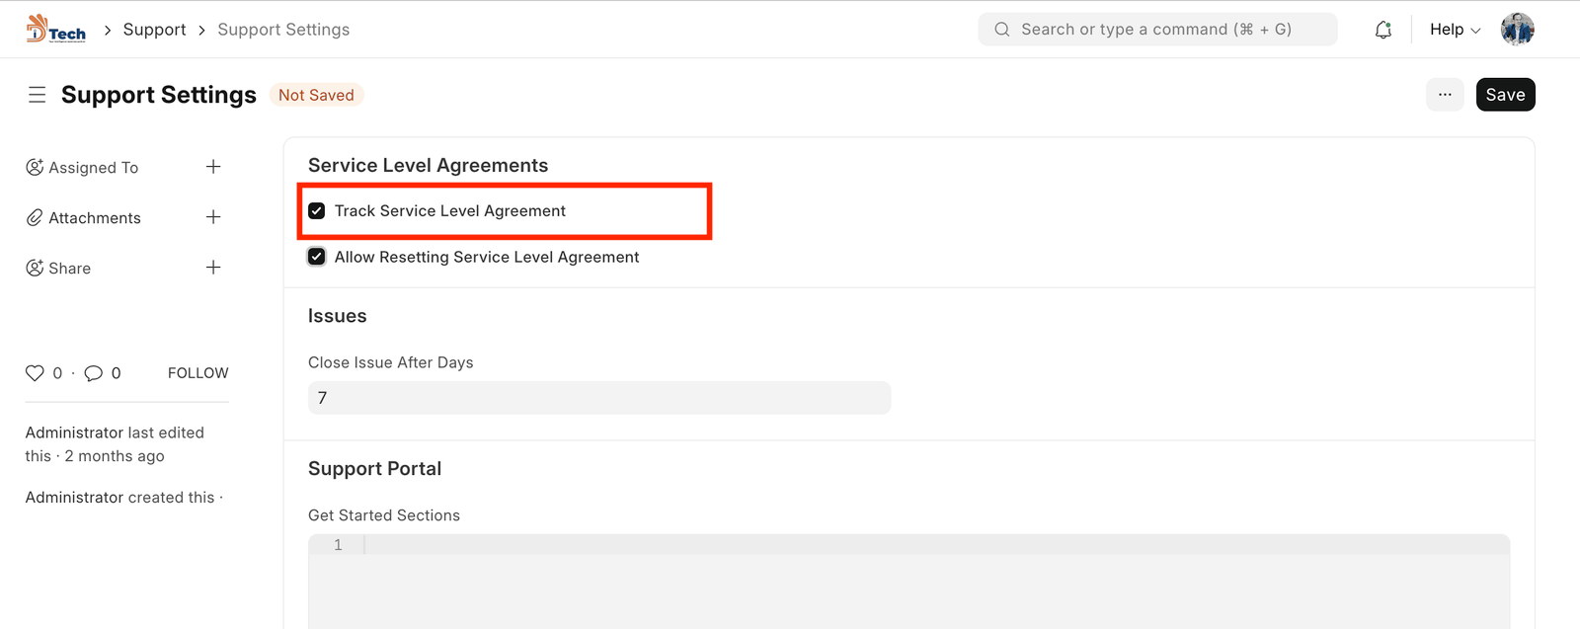1580x629 pixels.
Task: Like this document with heart icon
Action: tap(35, 373)
